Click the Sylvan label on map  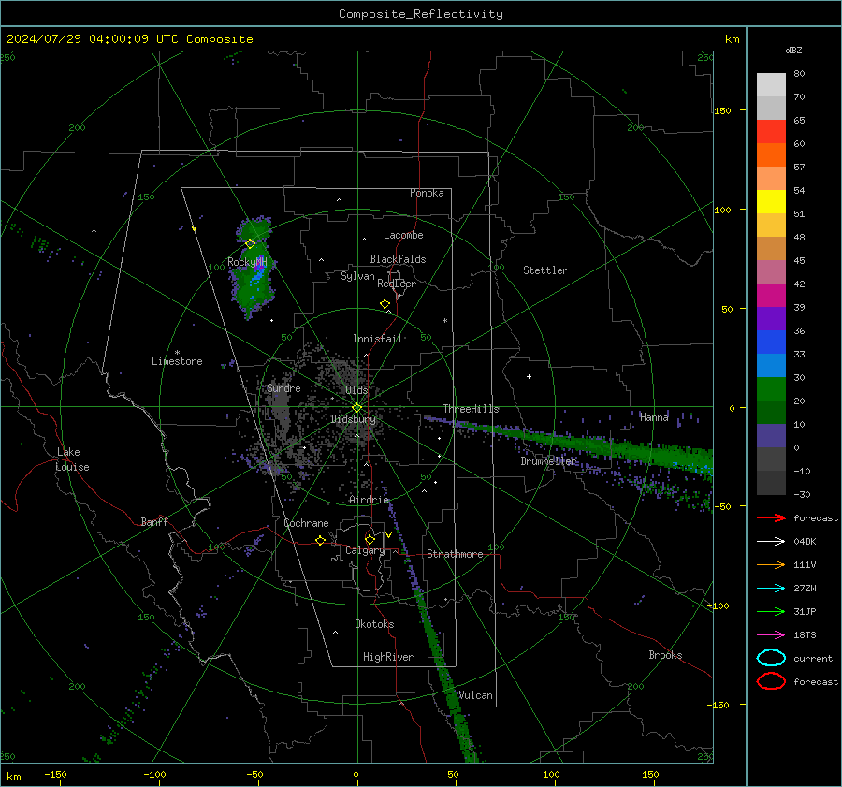[x=357, y=276]
